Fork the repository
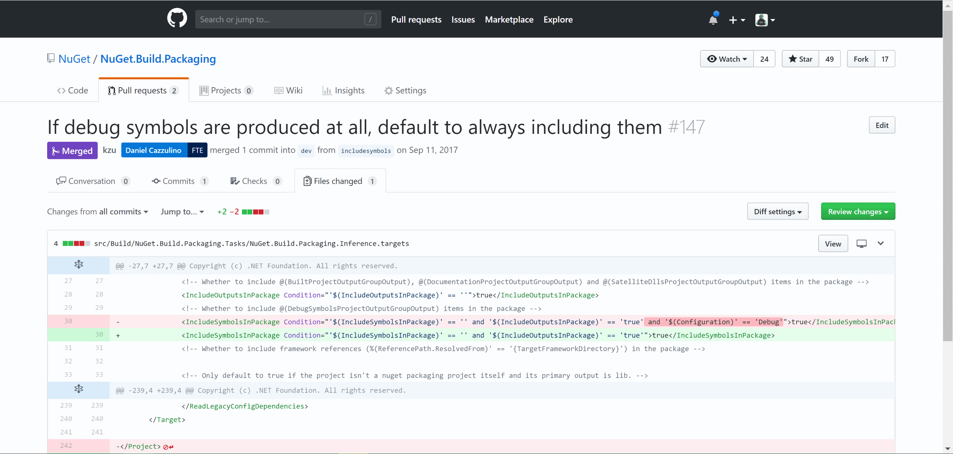Viewport: 953px width, 454px height. [x=861, y=59]
